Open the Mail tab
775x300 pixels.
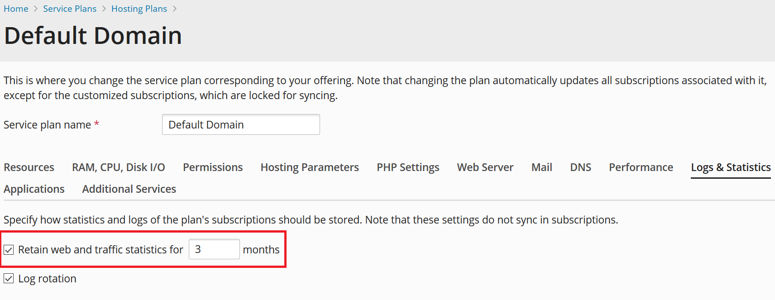(541, 167)
